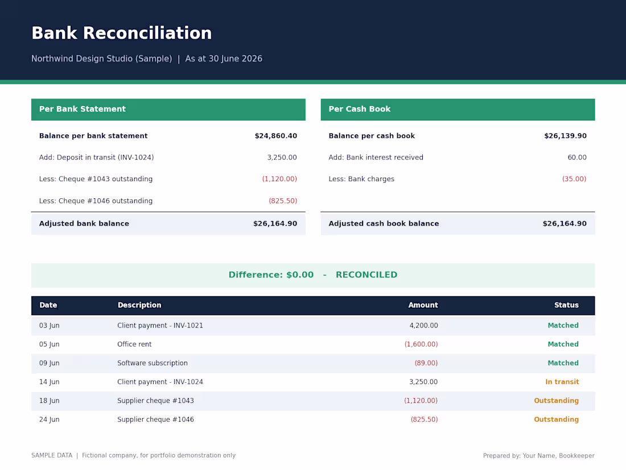Screen dimensions: 626x470
Task: Click the (35.00) bank charges amount
Action: click(574, 179)
